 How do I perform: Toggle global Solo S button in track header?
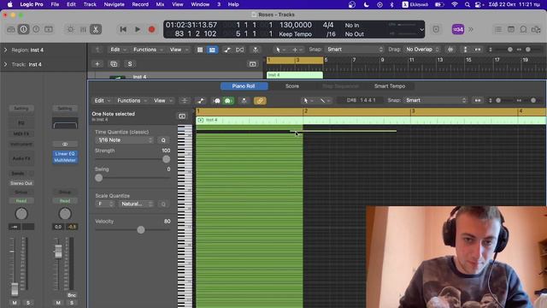click(x=130, y=64)
